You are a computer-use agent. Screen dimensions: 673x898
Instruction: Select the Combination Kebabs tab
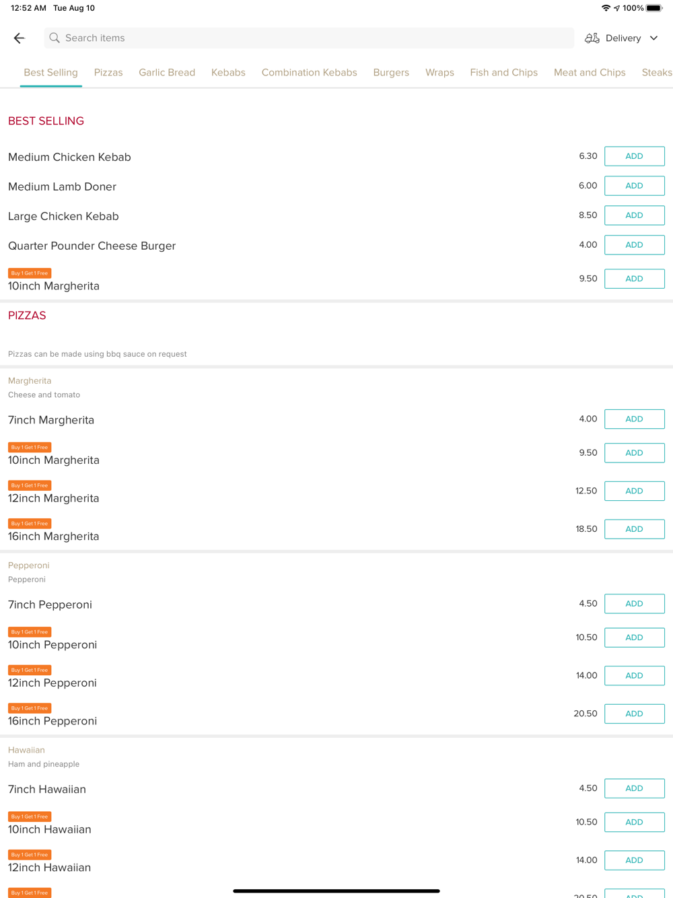(309, 73)
